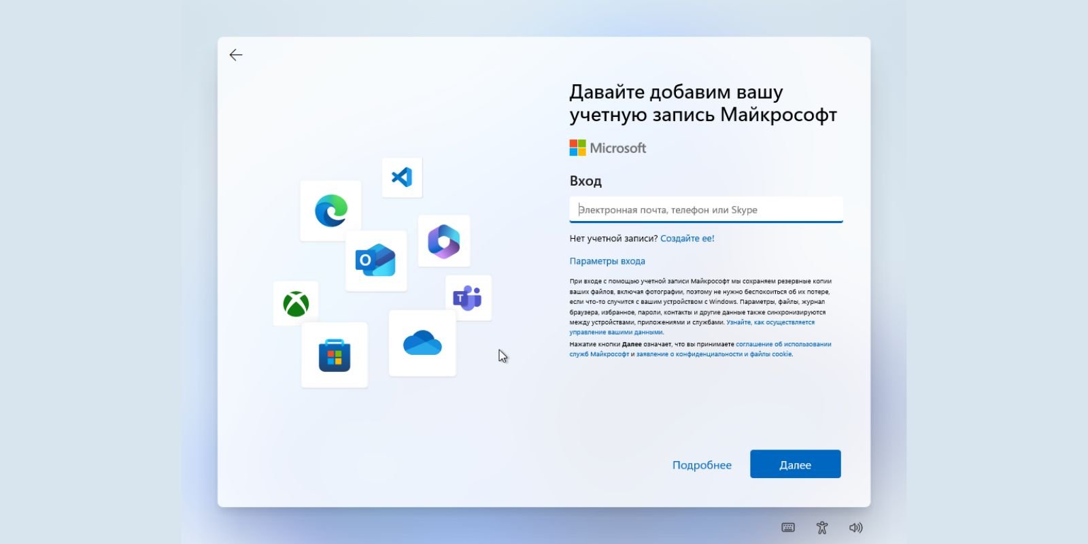Viewport: 1088px width, 544px height.
Task: Focus the email, phone or Skype field
Action: tap(706, 209)
